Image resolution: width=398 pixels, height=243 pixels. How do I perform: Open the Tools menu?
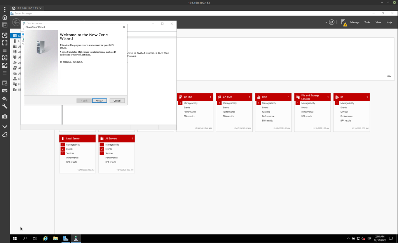(367, 23)
